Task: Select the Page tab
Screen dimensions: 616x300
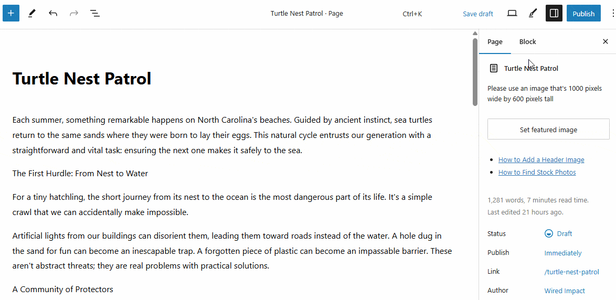Action: (x=495, y=41)
